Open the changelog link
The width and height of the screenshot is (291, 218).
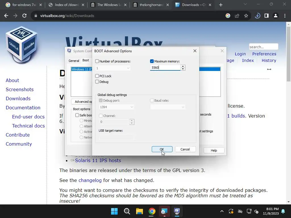coord(90,180)
